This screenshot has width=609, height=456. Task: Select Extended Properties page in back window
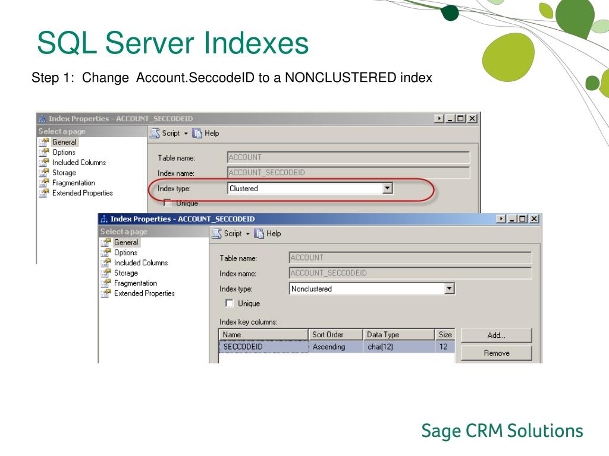coord(82,193)
